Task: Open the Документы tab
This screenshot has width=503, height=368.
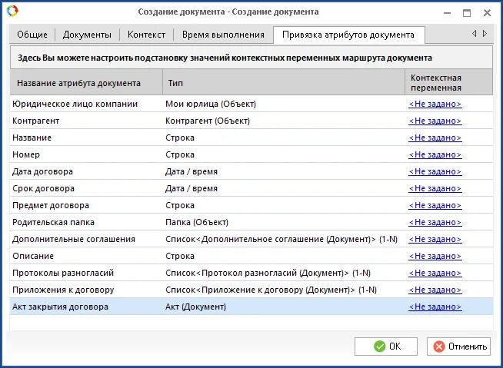Action: (87, 35)
